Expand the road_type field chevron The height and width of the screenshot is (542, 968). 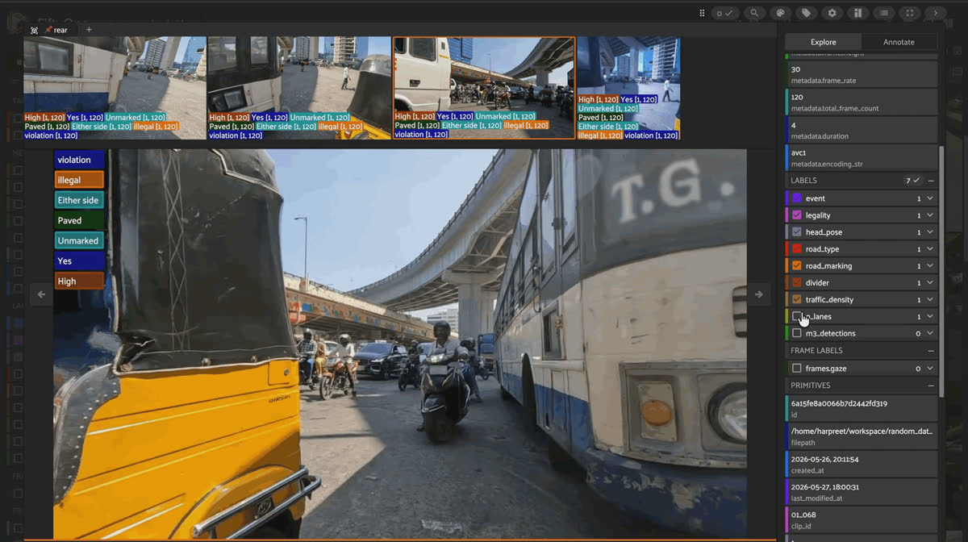[930, 249]
